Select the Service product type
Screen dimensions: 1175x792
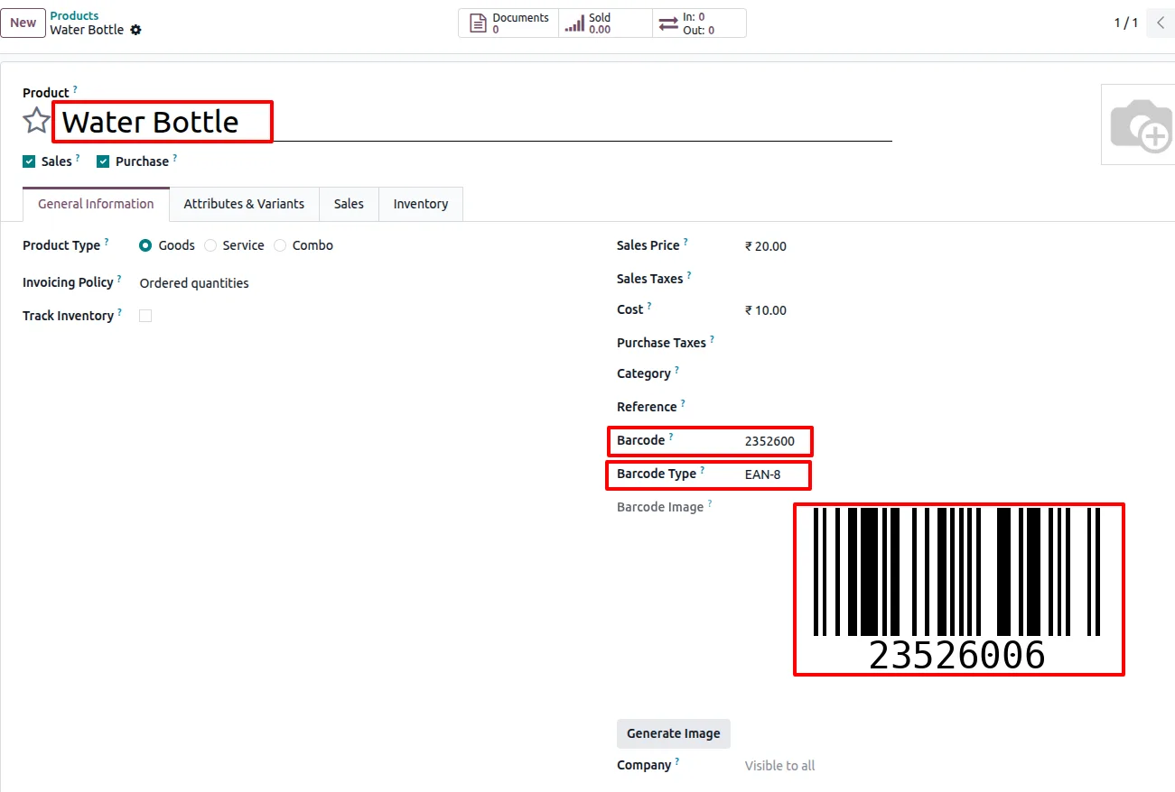point(210,245)
